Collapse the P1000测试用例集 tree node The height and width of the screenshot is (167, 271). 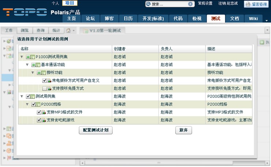click(22, 57)
